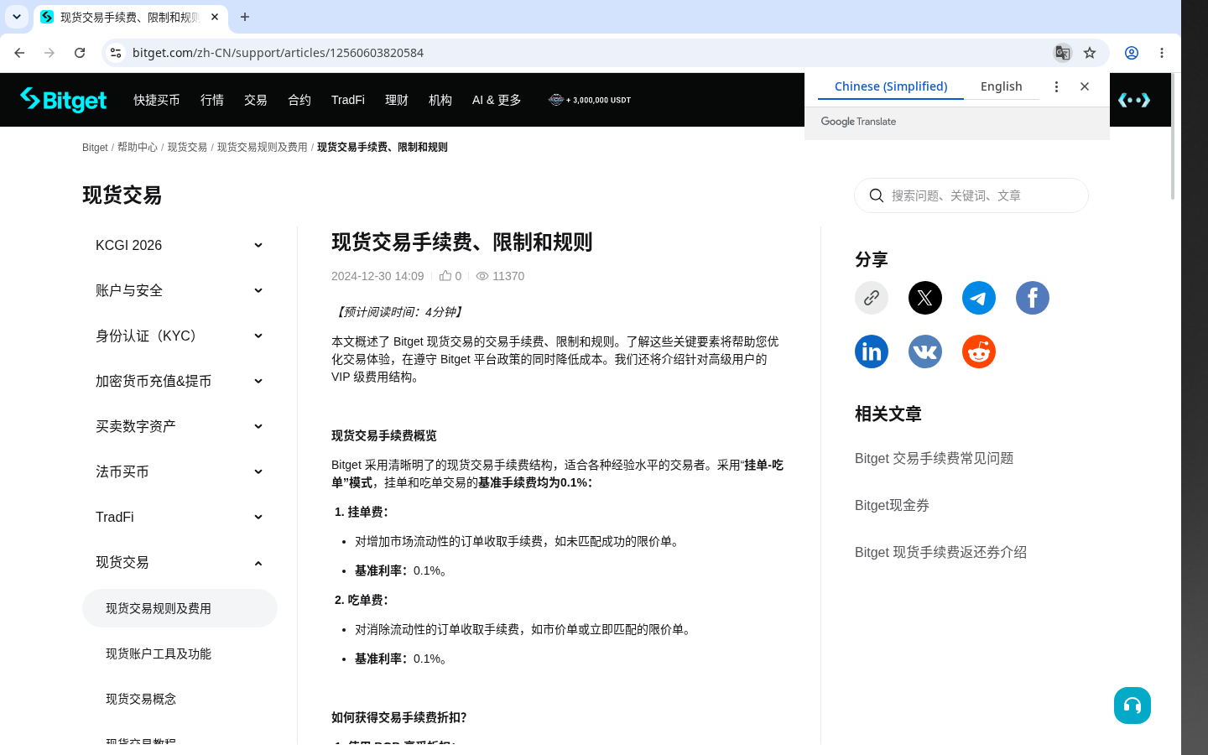Open 理财 nav menu
Viewport: 1208px width, 755px height.
tap(397, 100)
